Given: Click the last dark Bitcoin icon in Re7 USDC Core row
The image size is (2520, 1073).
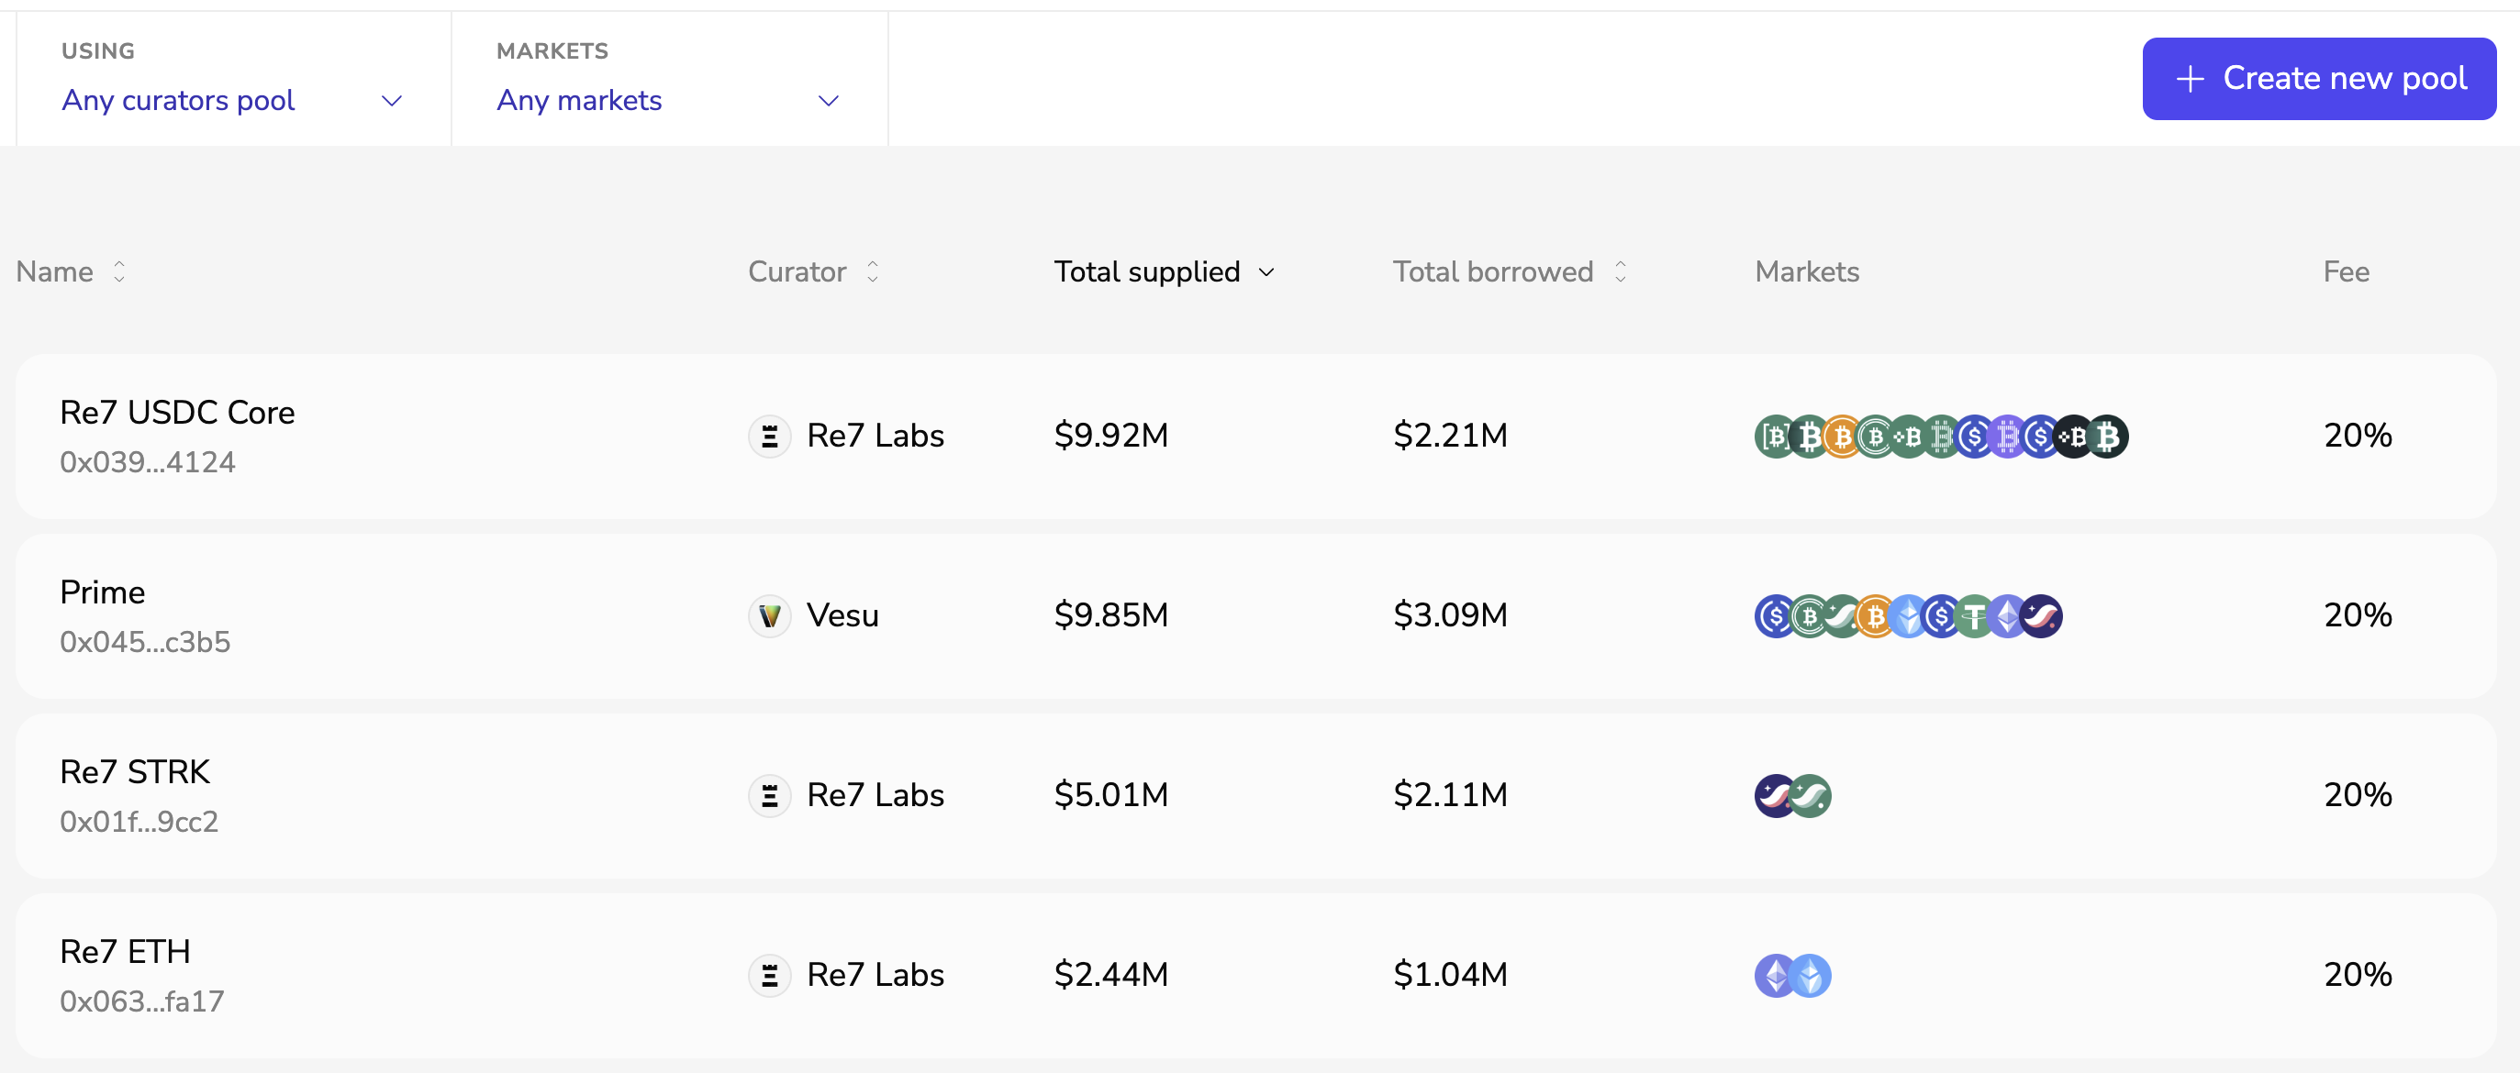Looking at the screenshot, I should click(x=2108, y=436).
